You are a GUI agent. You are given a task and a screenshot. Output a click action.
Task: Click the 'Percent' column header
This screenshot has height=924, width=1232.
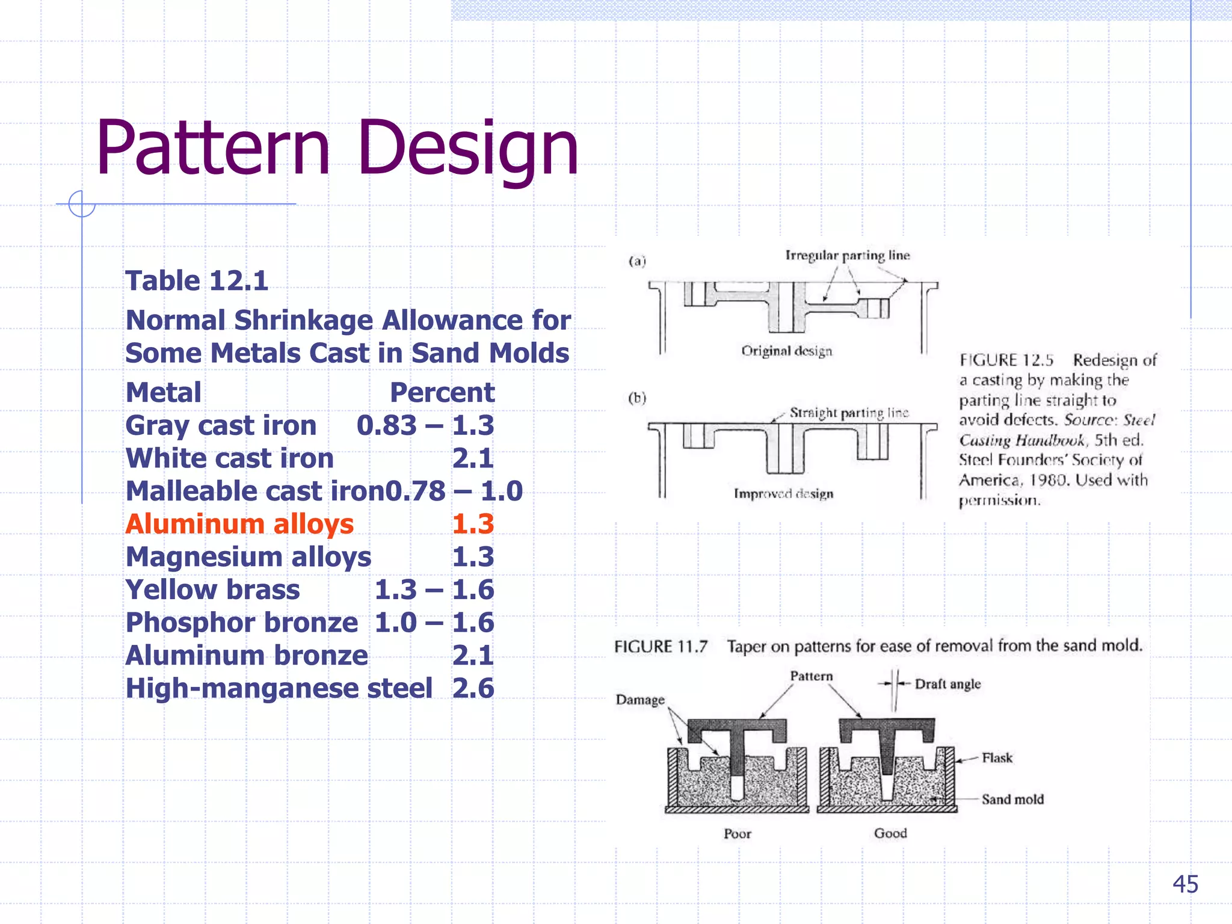point(442,393)
